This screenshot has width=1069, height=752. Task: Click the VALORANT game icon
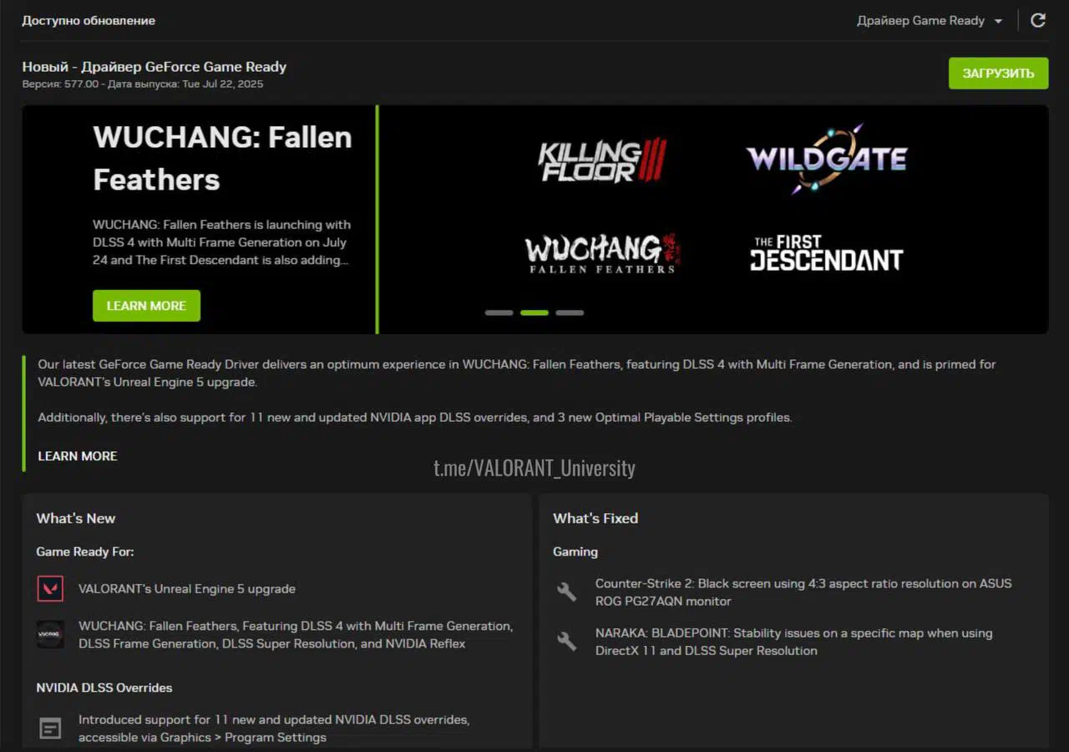(x=50, y=588)
